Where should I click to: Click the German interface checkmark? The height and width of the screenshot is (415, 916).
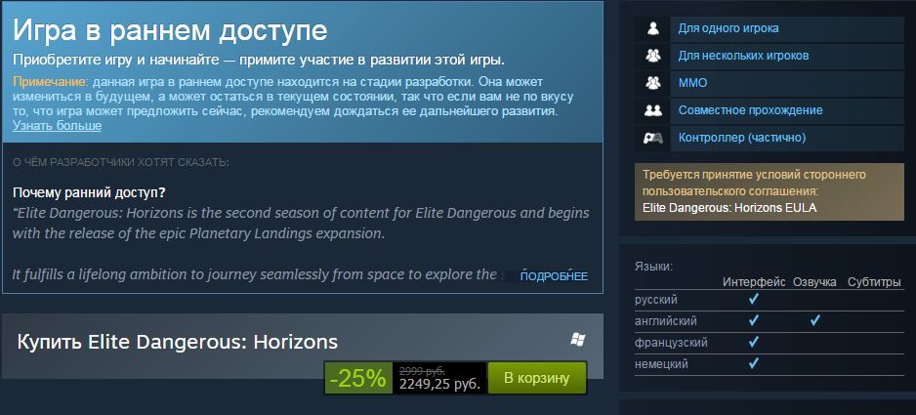tap(754, 363)
